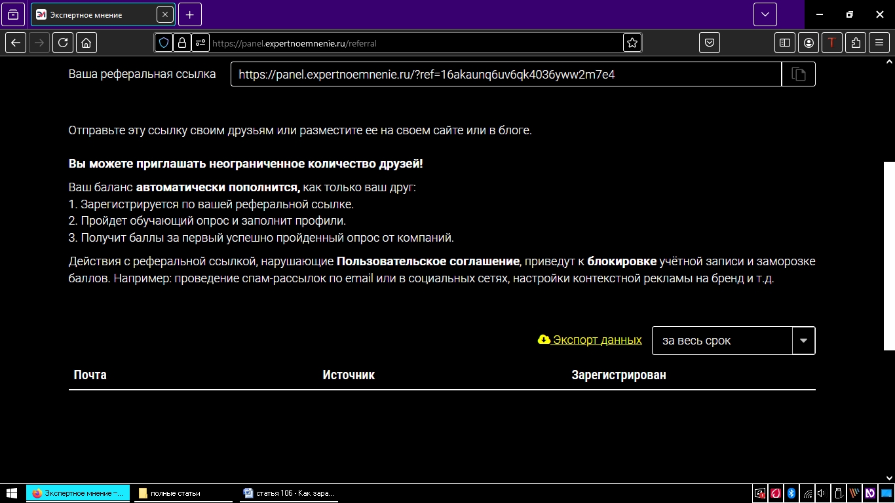
Task: Click the safely remove USB tray icon
Action: click(x=838, y=493)
